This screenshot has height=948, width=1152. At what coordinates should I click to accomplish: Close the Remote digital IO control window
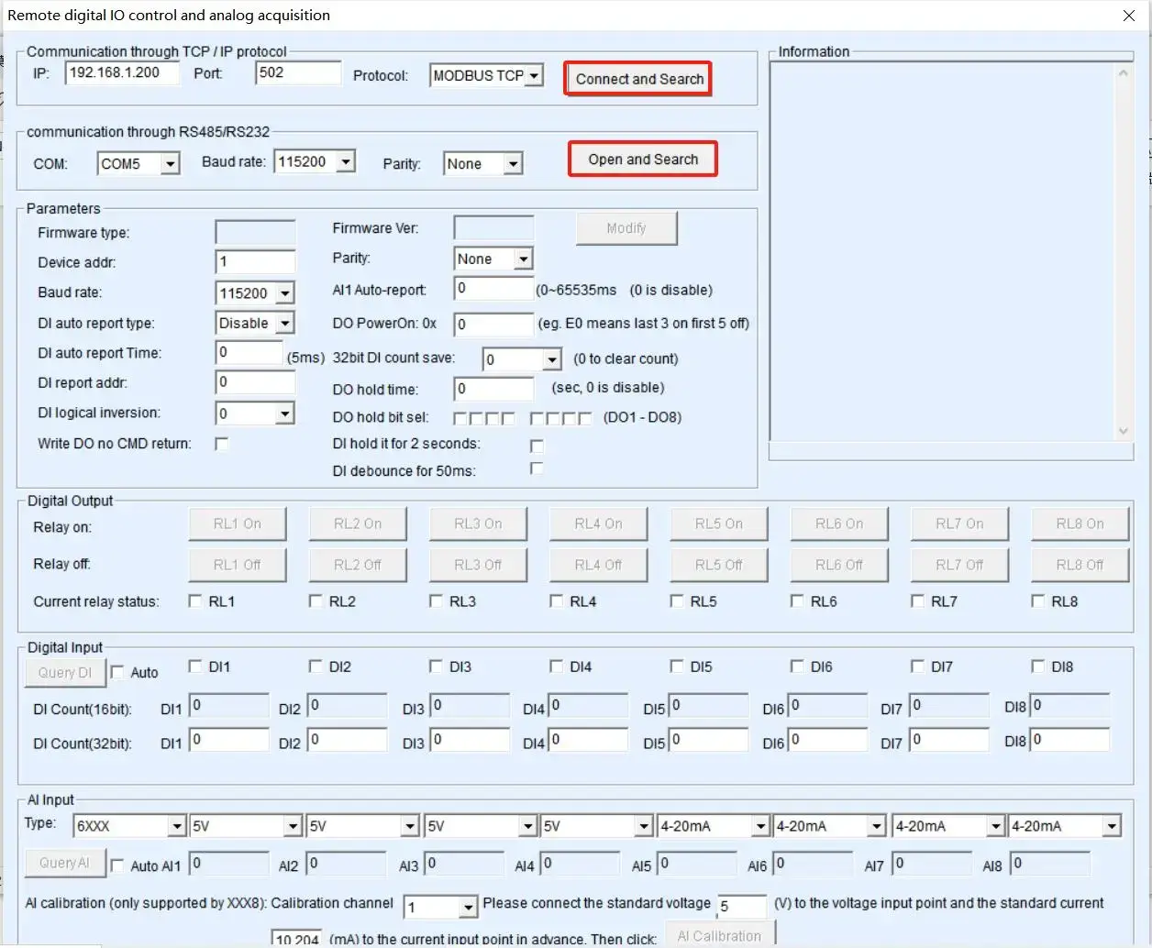pyautogui.click(x=1129, y=16)
